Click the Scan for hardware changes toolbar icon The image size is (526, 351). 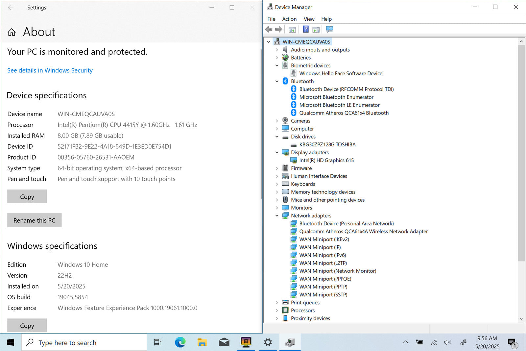click(x=329, y=29)
